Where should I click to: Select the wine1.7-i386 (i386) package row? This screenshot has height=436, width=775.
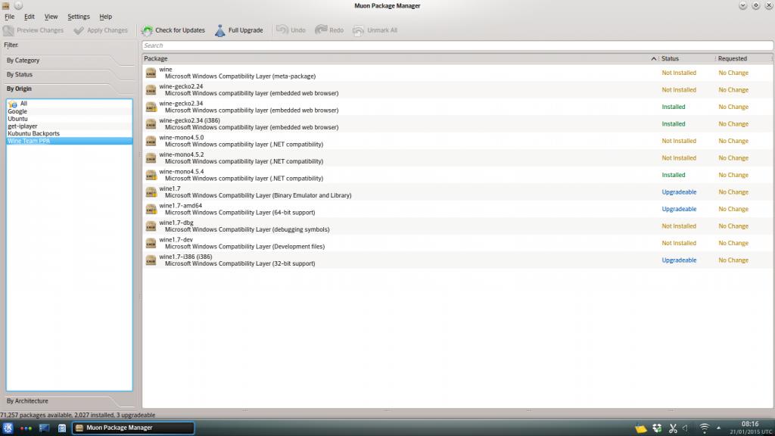457,260
